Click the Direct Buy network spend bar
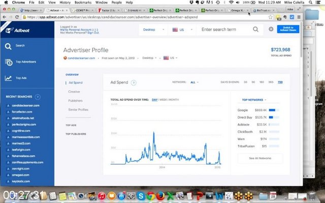This screenshot has height=203, width=325. (x=274, y=118)
